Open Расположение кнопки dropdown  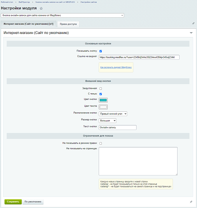(x=113, y=114)
